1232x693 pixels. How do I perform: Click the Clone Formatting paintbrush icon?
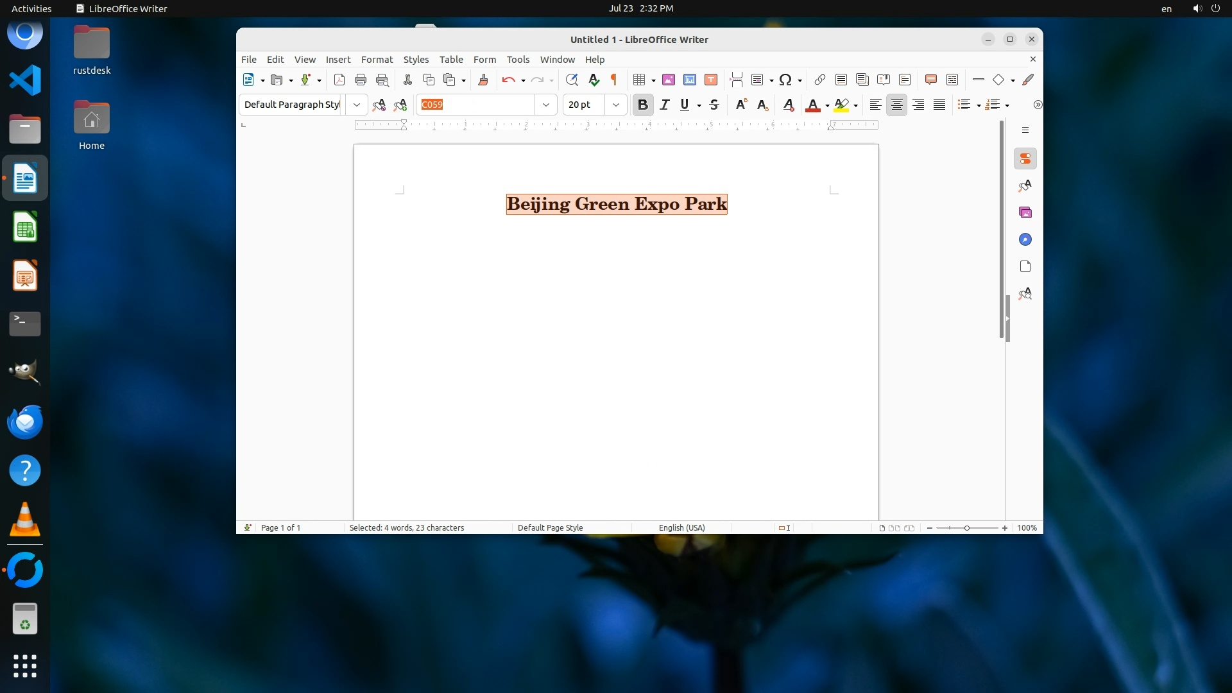[483, 80]
